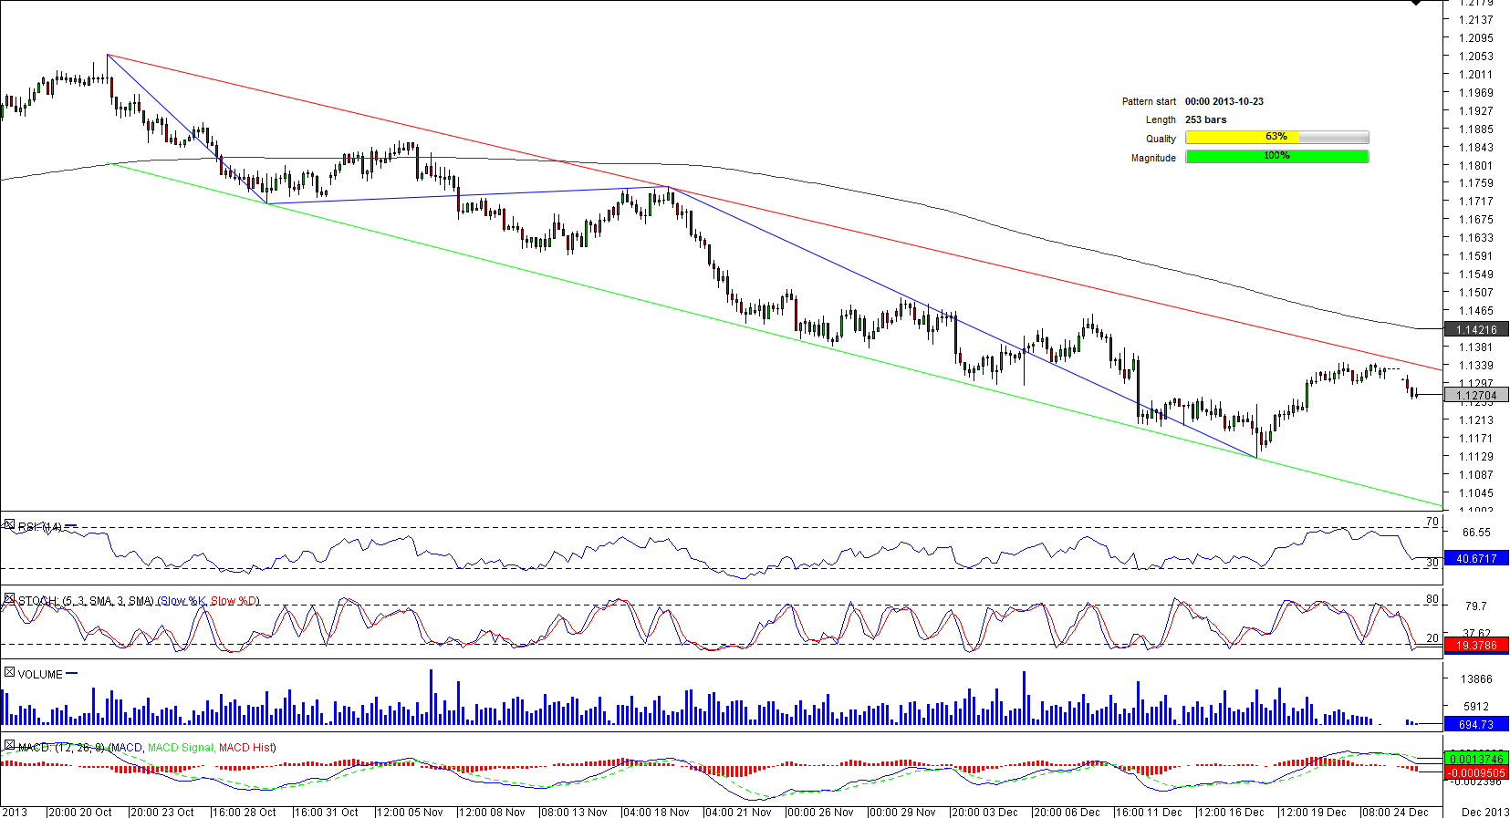Close the STOCH indicator panel
This screenshot has height=818, width=1510.
[9, 599]
